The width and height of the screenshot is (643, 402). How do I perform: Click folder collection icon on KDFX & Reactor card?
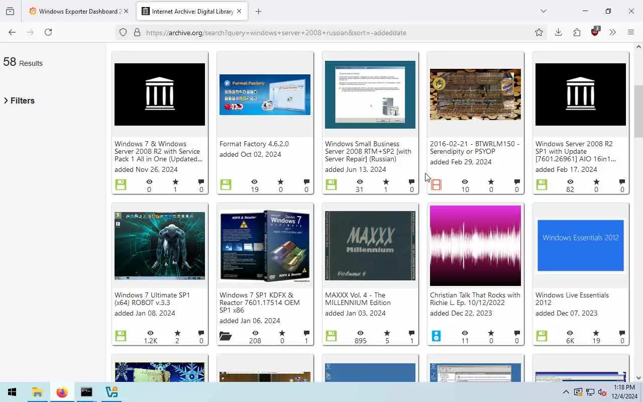(226, 336)
